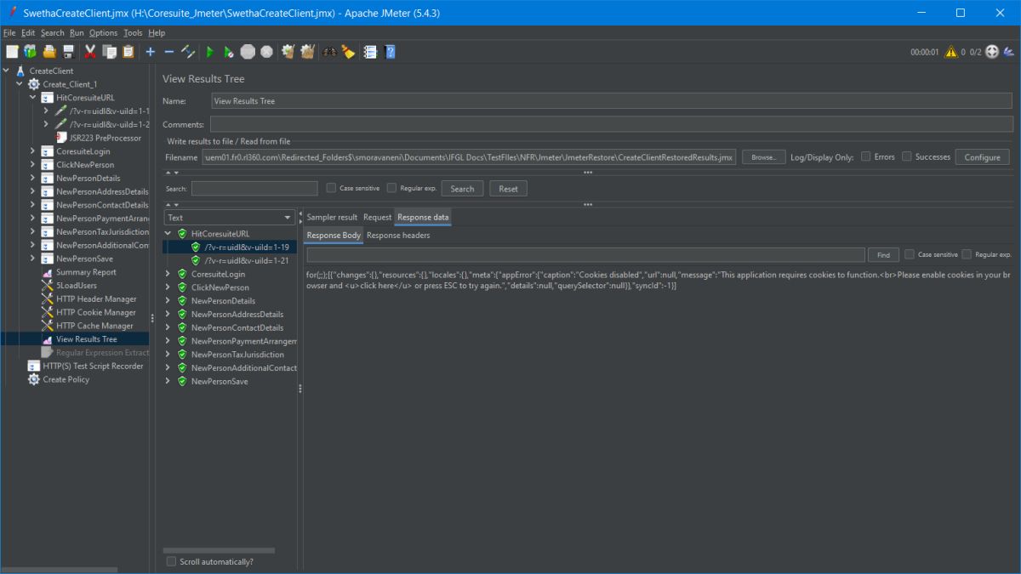Screen dimensions: 1021x574
Task: Click the minus Collapse All toolbar icon
Action: click(168, 52)
